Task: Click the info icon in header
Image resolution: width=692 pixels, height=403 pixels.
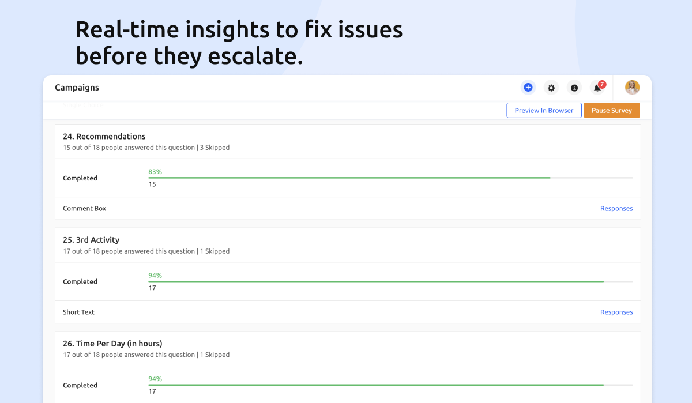Action: tap(574, 88)
